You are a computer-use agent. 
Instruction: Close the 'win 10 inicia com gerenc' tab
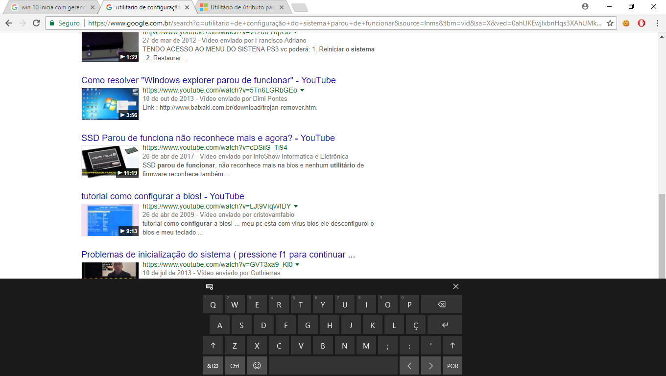[x=92, y=7]
